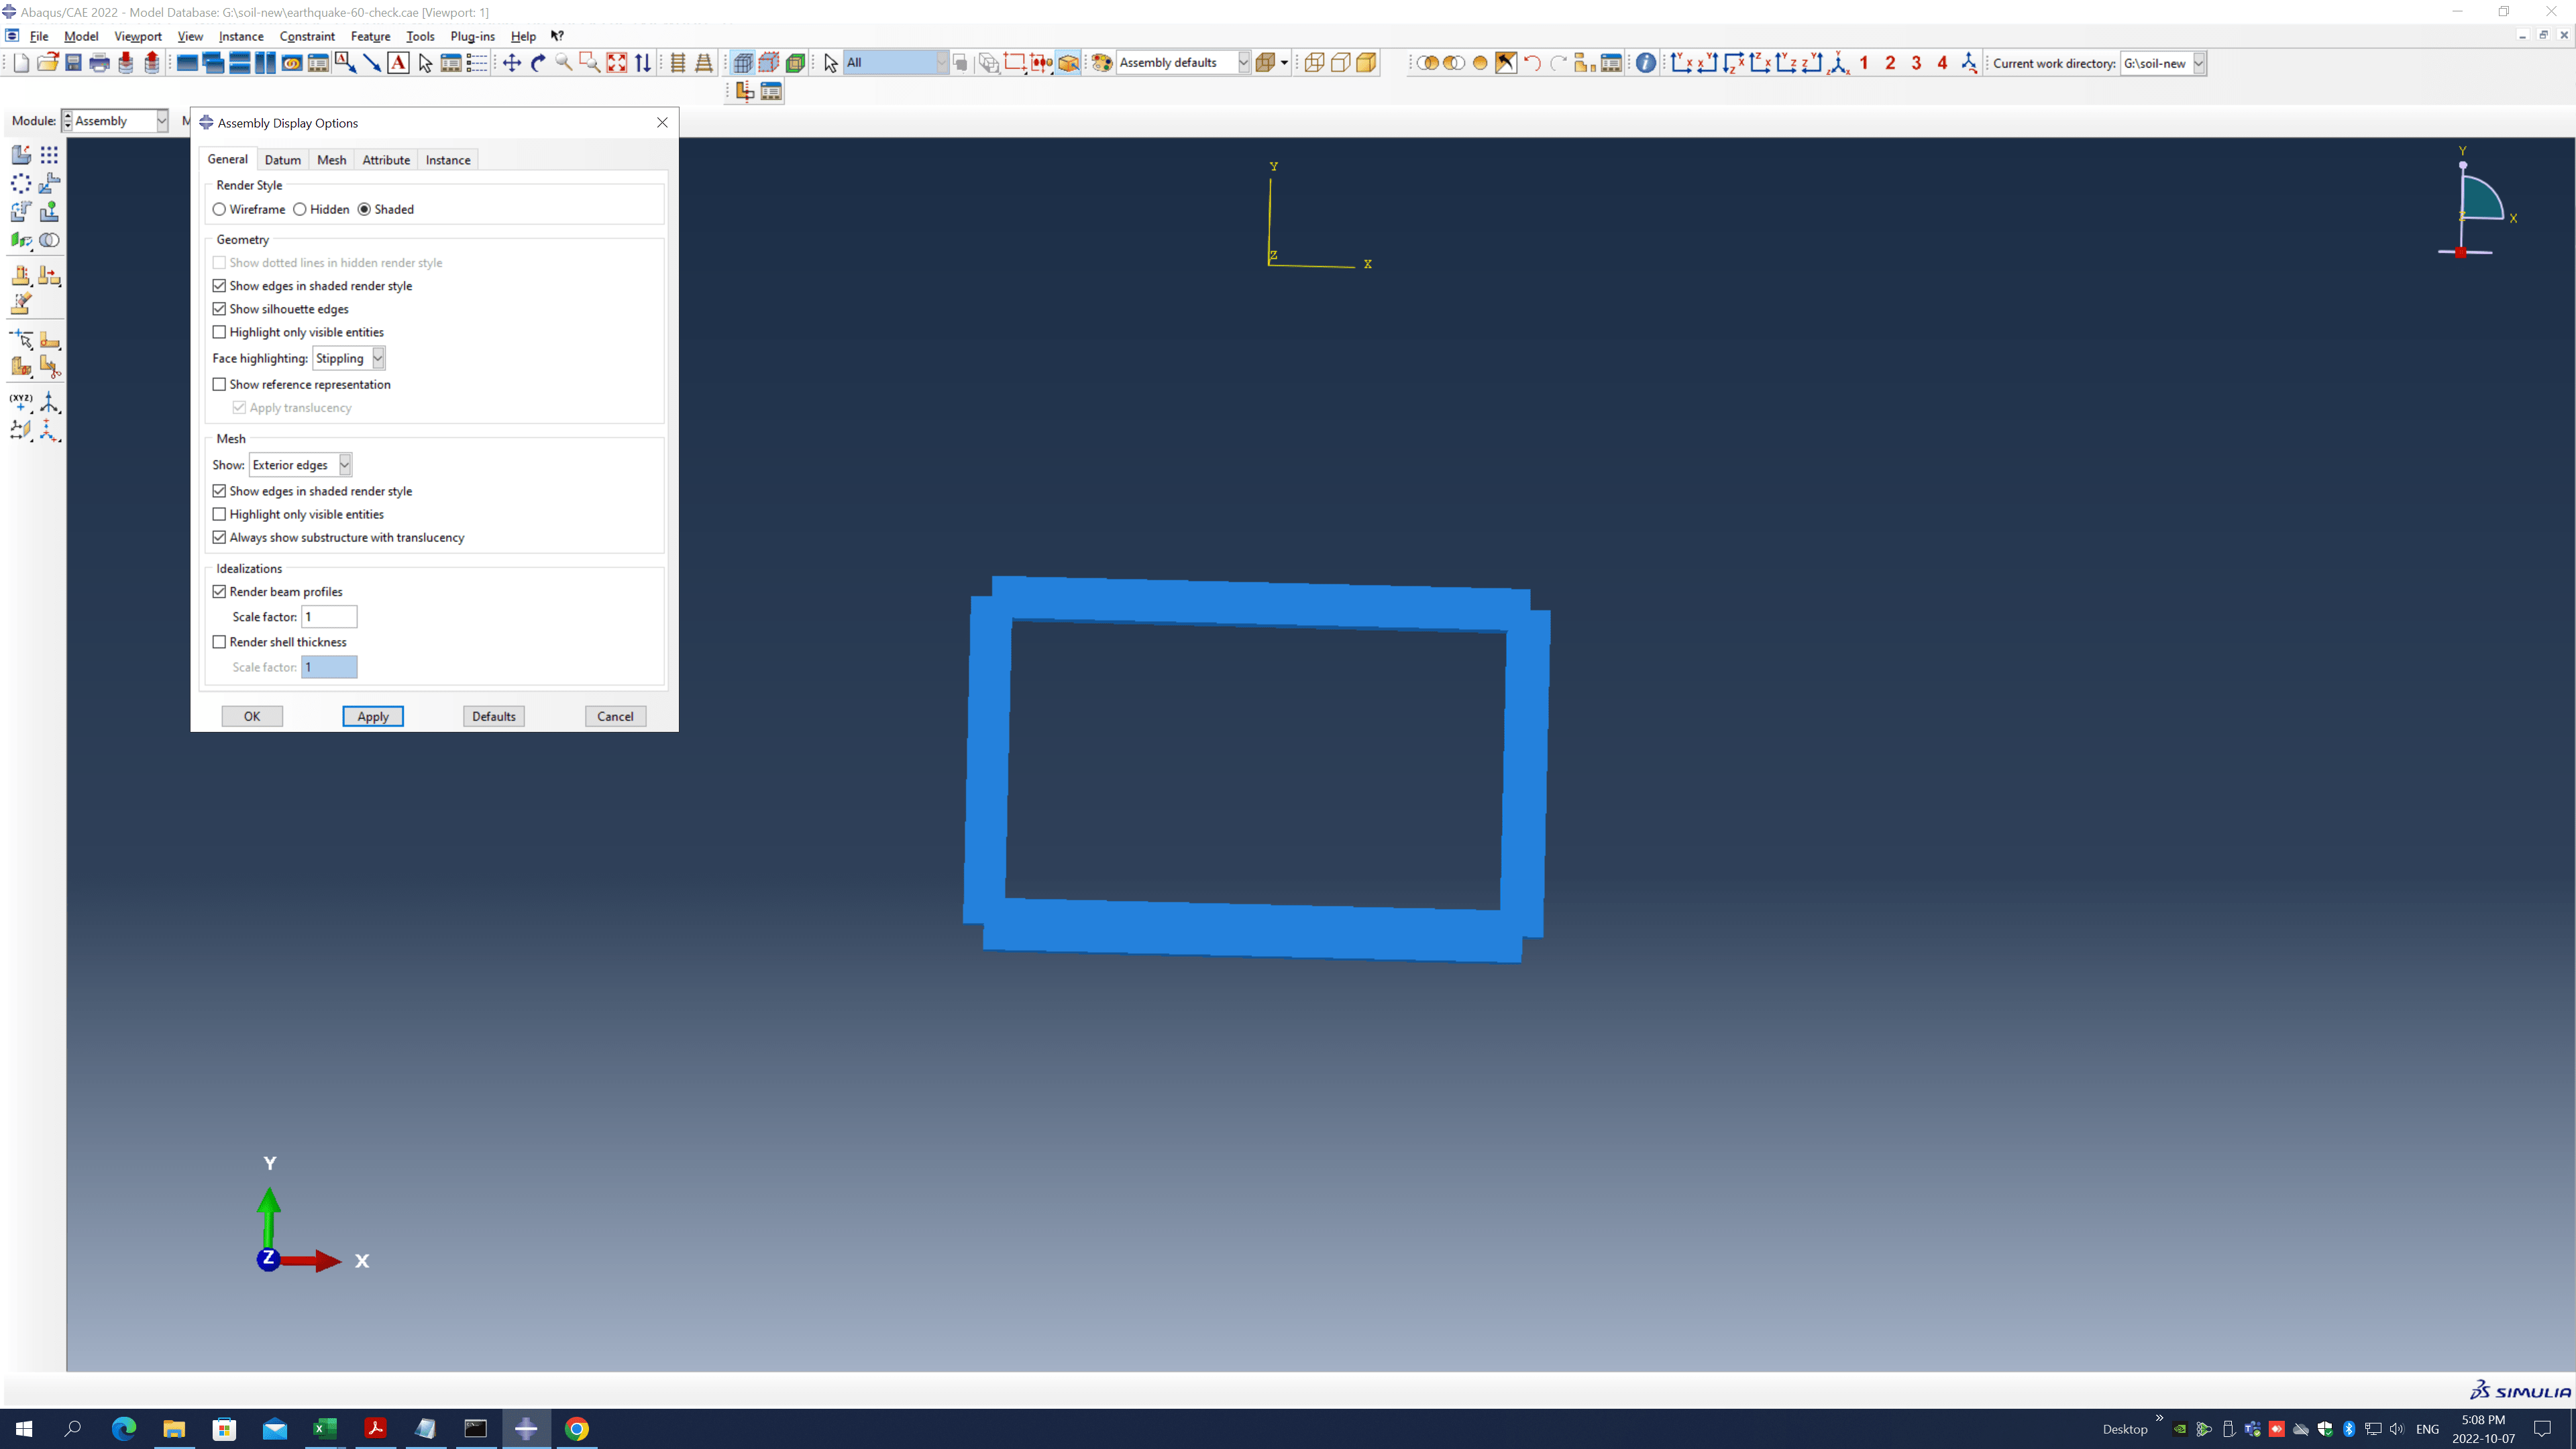Viewport: 2576px width, 1449px height.
Task: Click the Auto-Fit View toolbar icon
Action: tap(617, 62)
